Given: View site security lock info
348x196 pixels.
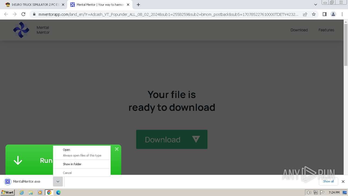Looking at the screenshot, I should 34,14.
